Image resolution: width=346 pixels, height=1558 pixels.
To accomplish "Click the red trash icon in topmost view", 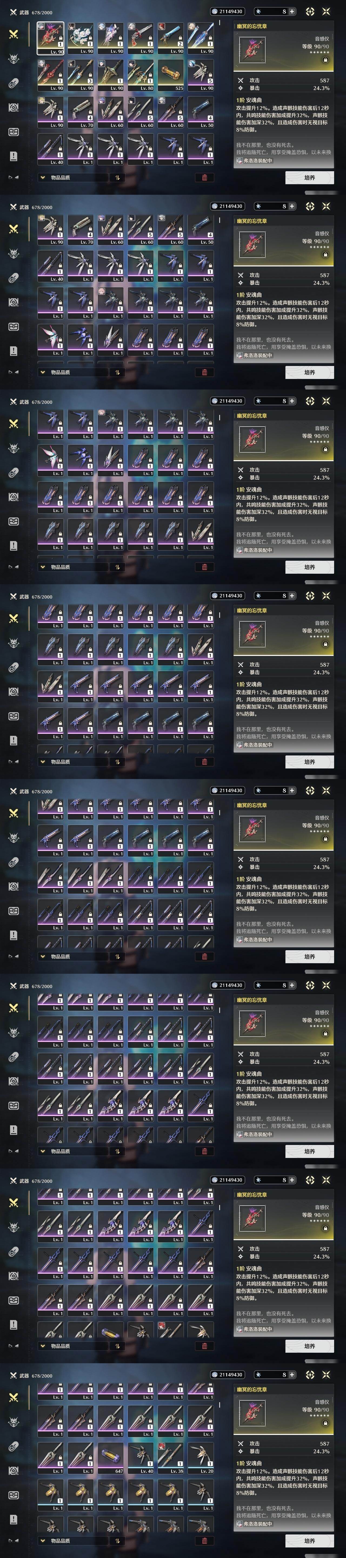I will 204,178.
